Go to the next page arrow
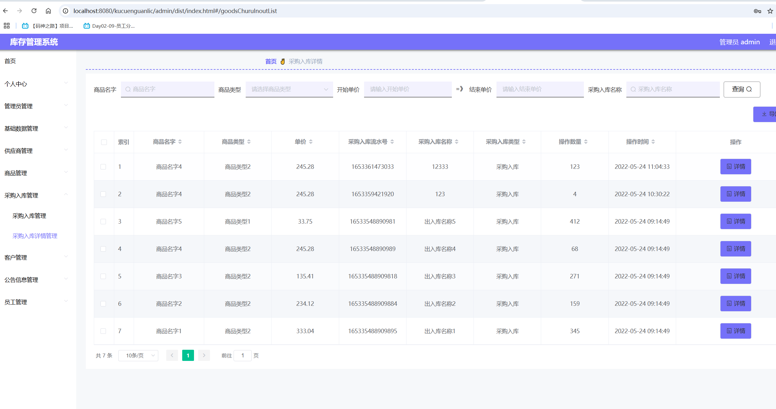776x409 pixels. [204, 355]
